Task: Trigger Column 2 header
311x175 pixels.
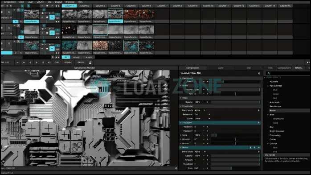Action: (85, 6)
